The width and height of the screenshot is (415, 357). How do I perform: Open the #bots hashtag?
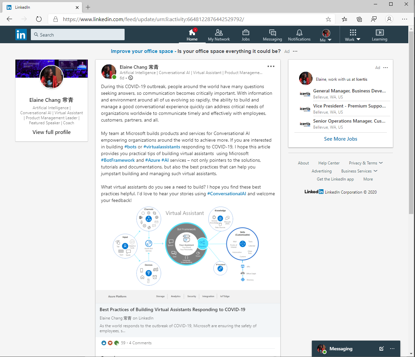click(x=130, y=147)
